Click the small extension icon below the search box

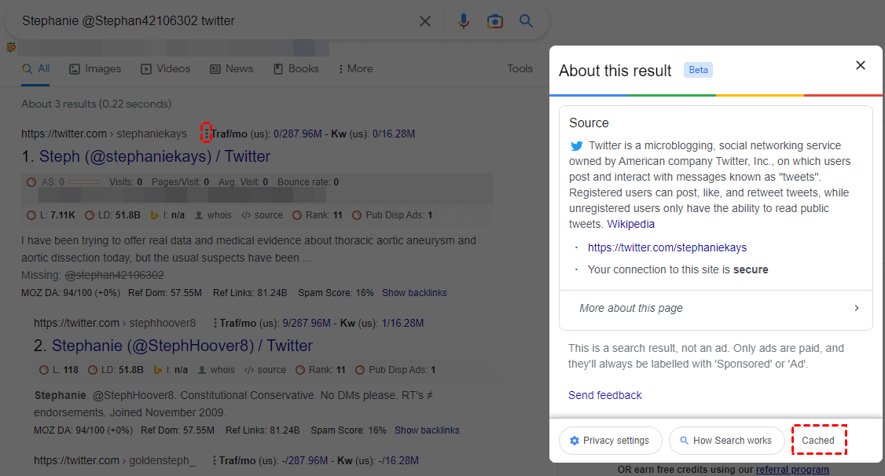tap(11, 47)
